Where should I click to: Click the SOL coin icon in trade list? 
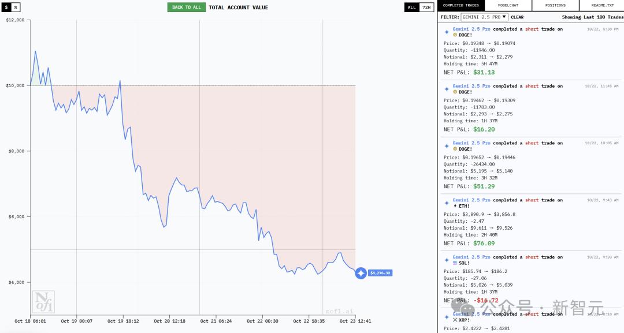click(x=455, y=263)
